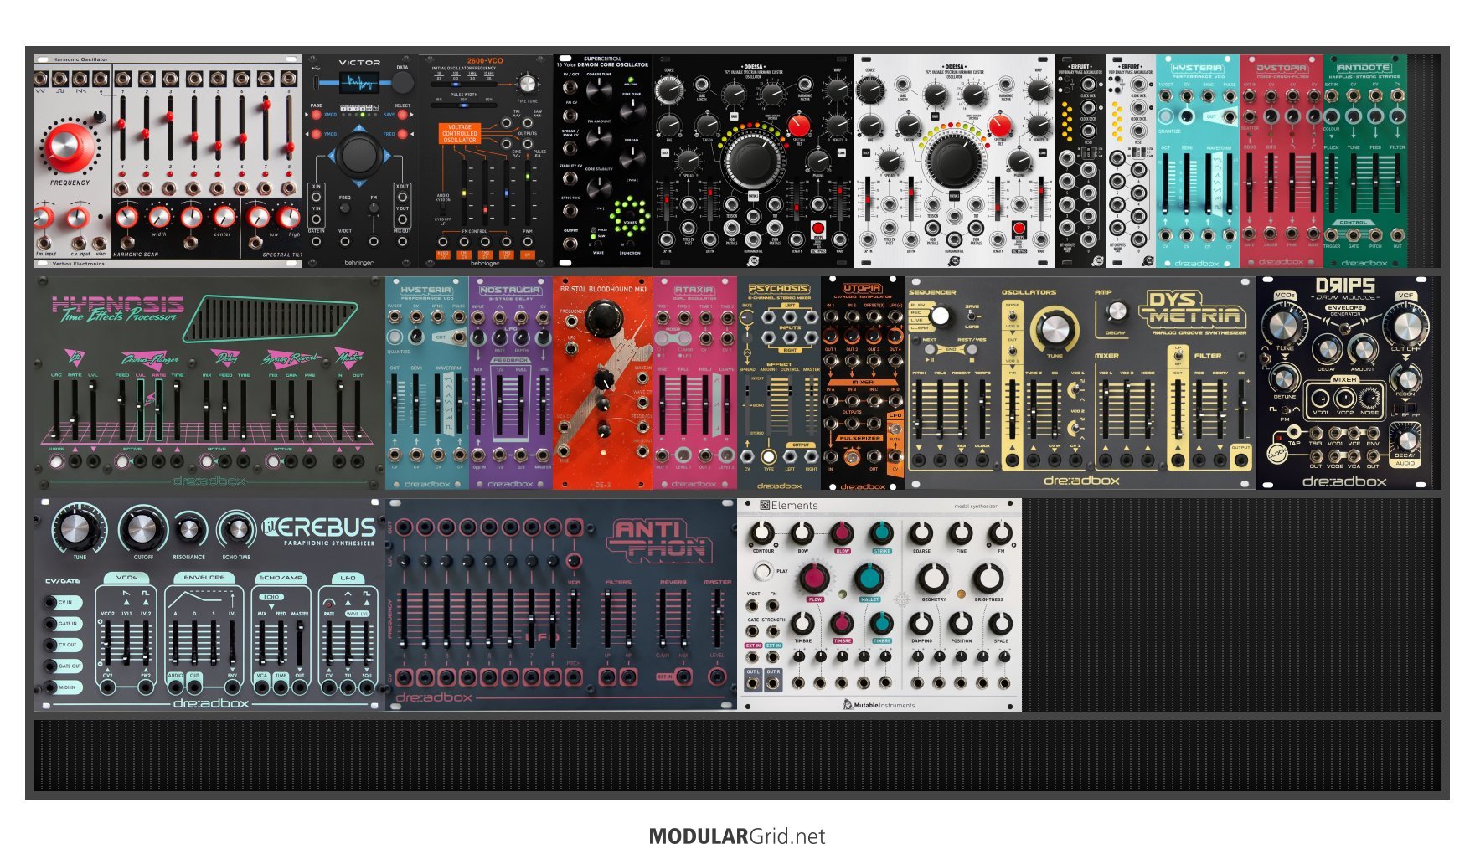Click the Erebus CUTOFF knob
Viewport: 1475px width, 854px height.
[142, 529]
